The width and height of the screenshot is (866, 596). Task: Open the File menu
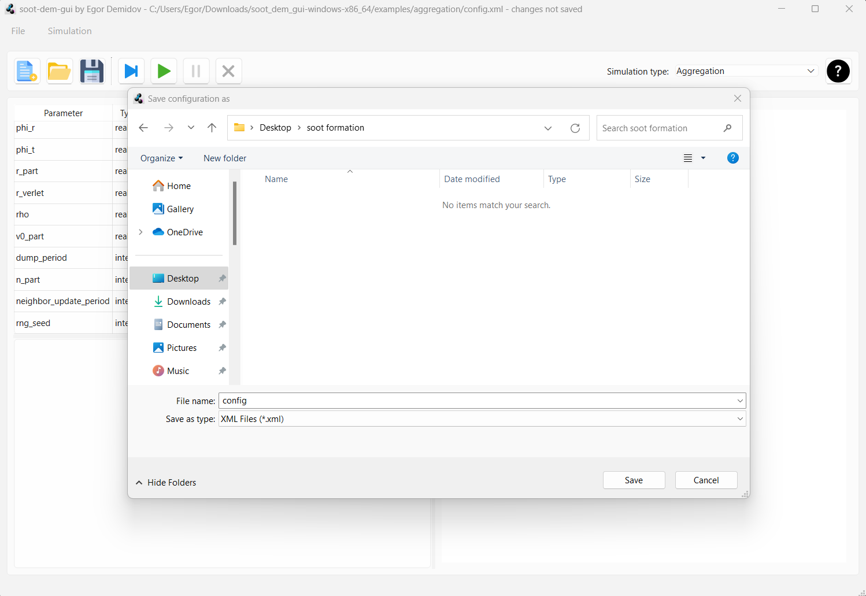click(x=18, y=31)
